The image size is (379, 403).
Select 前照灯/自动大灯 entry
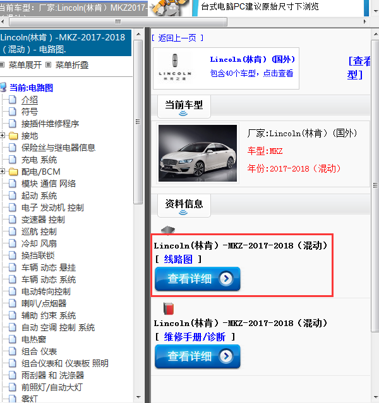click(52, 387)
